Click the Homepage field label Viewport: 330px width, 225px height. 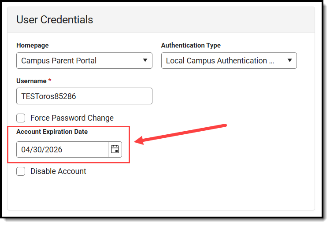[x=32, y=45]
